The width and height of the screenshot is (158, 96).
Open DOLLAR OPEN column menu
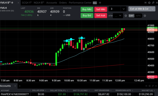click(x=46, y=90)
